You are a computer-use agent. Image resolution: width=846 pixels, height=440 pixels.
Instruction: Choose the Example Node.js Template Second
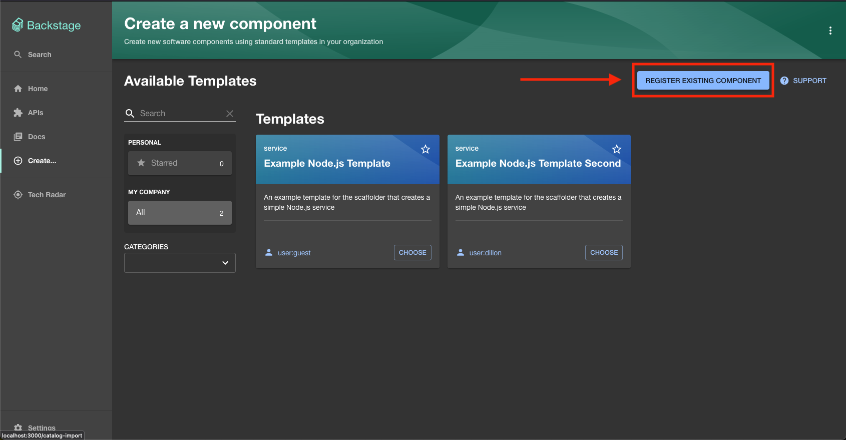click(604, 253)
